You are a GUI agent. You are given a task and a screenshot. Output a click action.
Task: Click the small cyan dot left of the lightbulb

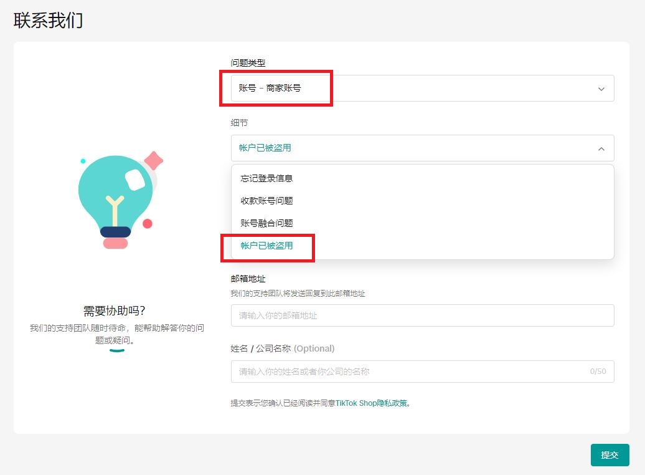coord(83,161)
